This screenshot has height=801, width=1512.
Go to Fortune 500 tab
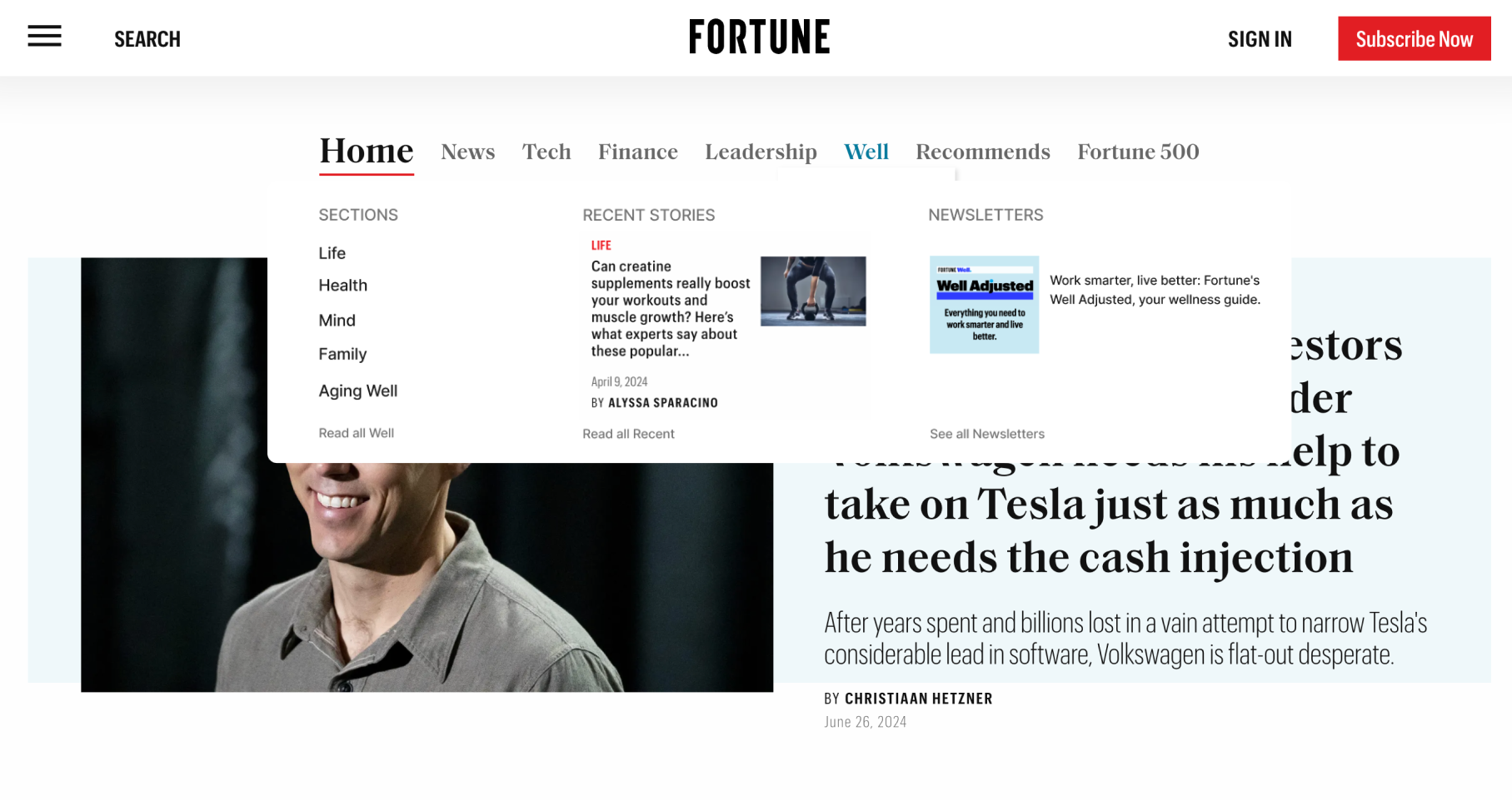[1138, 152]
